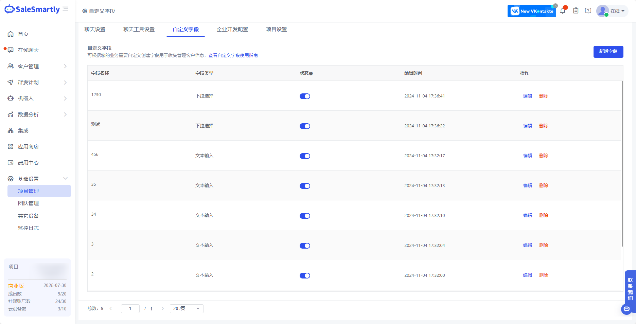This screenshot has height=324, width=636.
Task: Open the 20/页 page size dropdown
Action: [187, 309]
